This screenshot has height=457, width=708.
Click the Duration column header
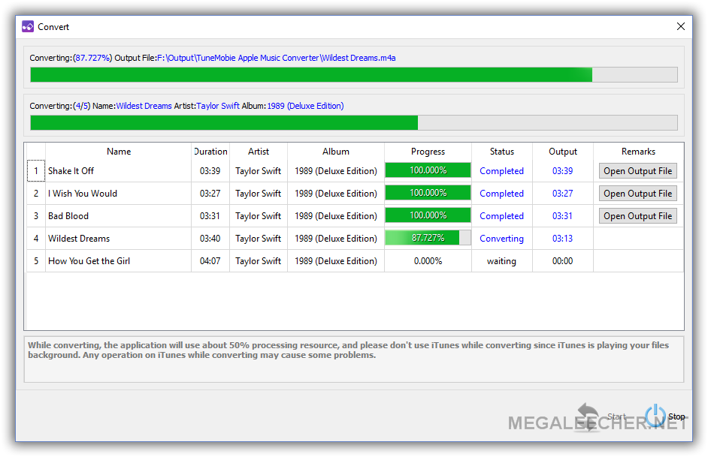[210, 152]
